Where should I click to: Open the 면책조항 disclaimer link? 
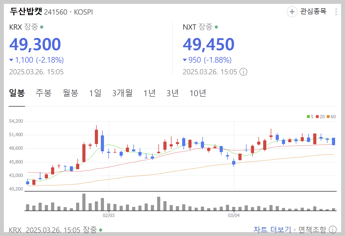tap(312, 230)
